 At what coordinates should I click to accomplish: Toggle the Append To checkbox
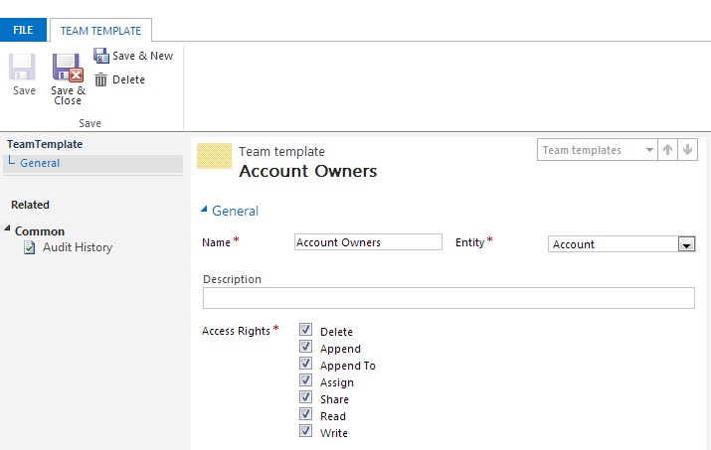click(x=306, y=365)
